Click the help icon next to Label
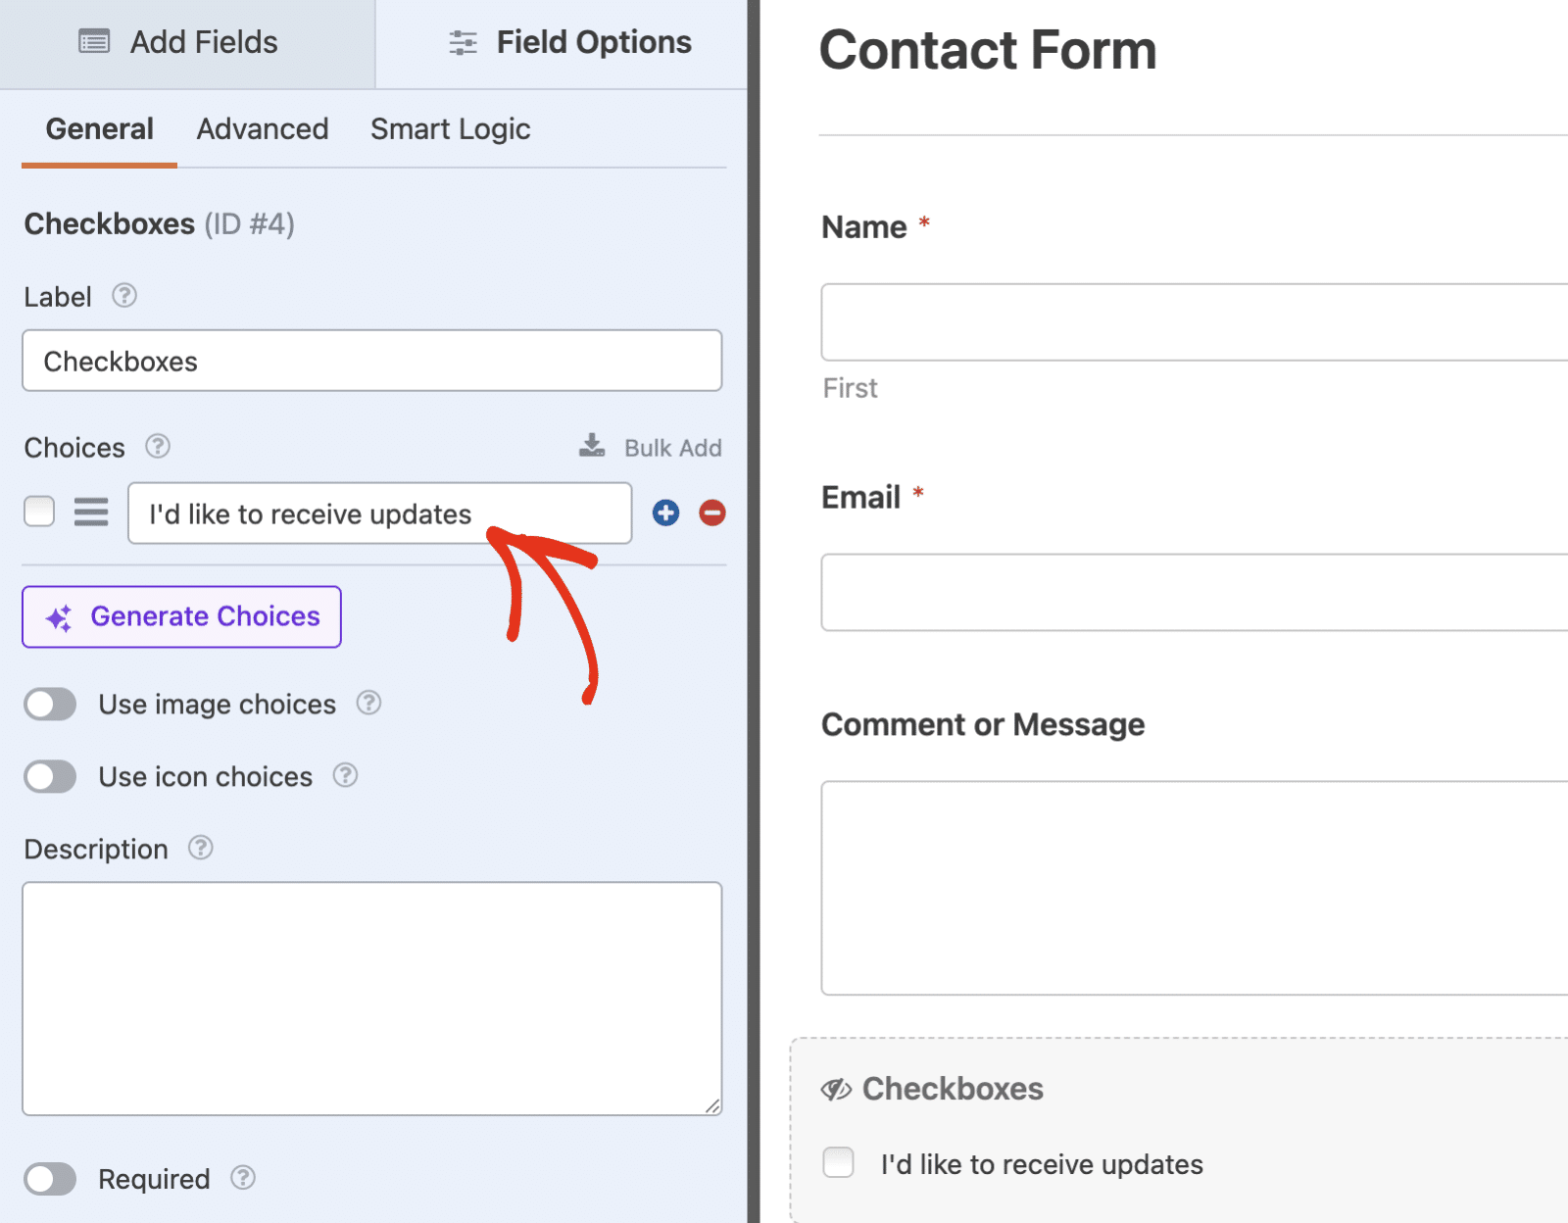Viewport: 1568px width, 1223px height. coord(124,295)
